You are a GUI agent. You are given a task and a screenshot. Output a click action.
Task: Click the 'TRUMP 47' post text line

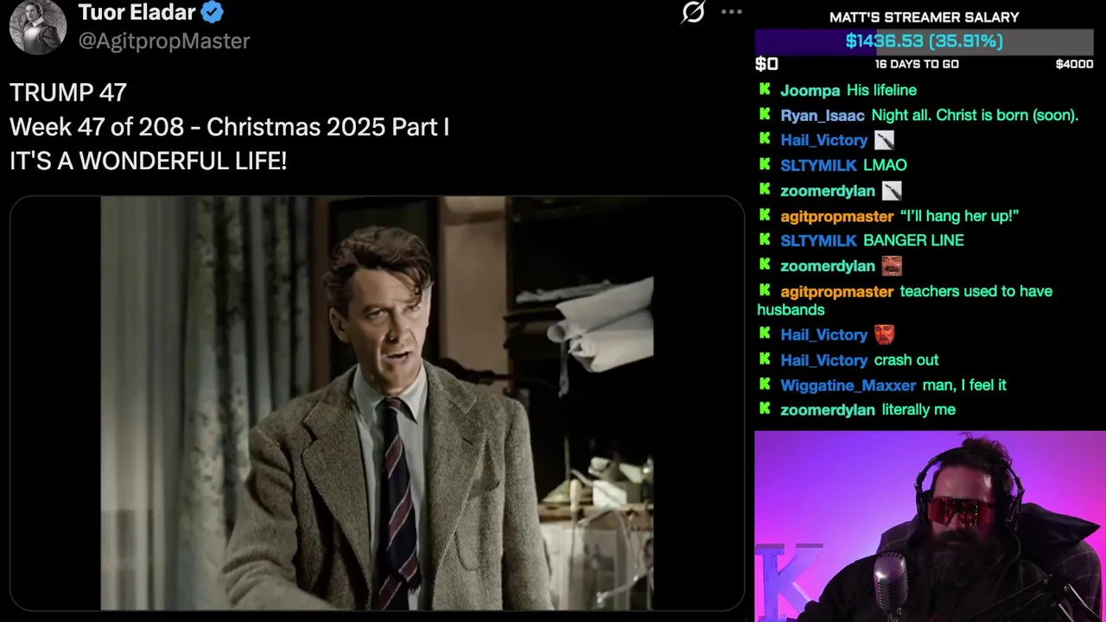(68, 92)
